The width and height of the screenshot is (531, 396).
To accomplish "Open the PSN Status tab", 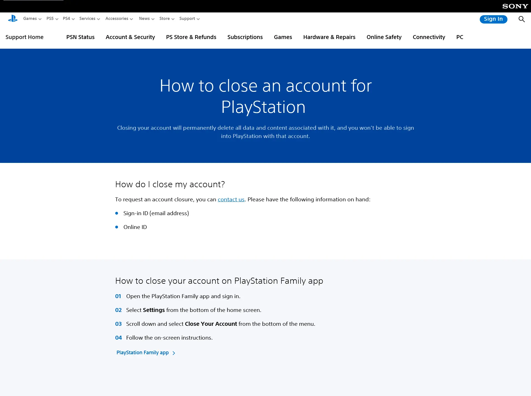I will pos(80,37).
